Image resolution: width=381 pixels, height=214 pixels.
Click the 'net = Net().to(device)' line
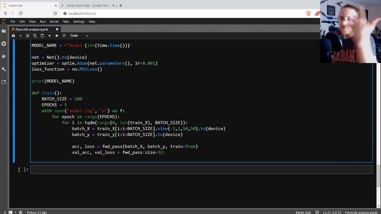click(59, 57)
